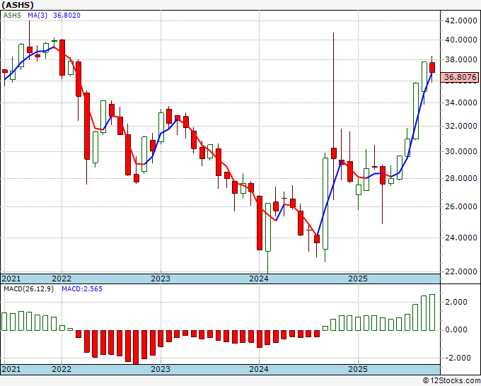Open the 12Stocks.com copyright link

coord(451,381)
